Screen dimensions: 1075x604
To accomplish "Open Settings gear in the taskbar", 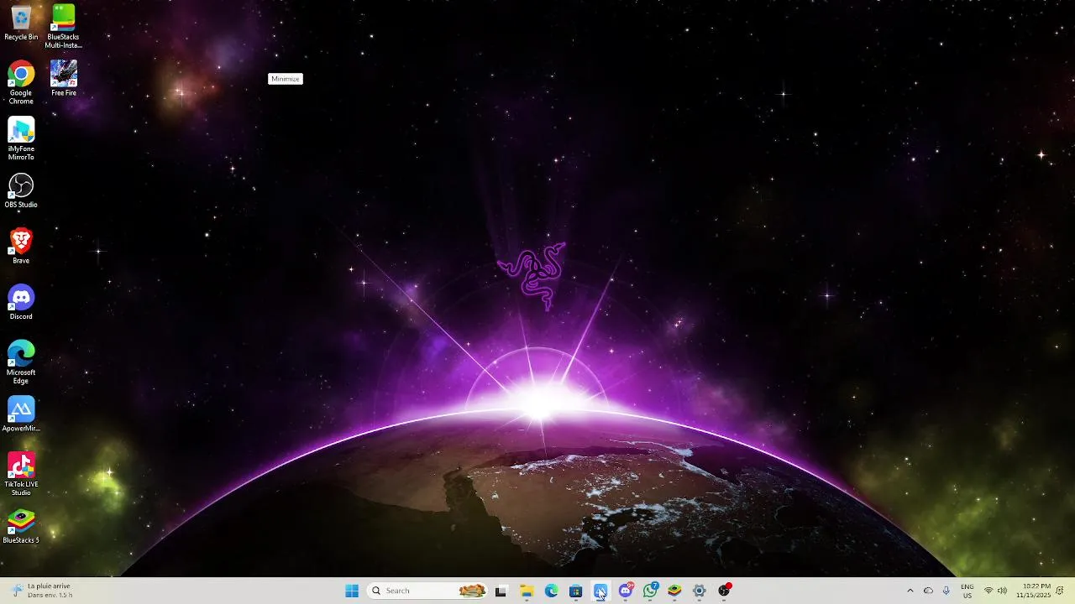I will [x=699, y=591].
